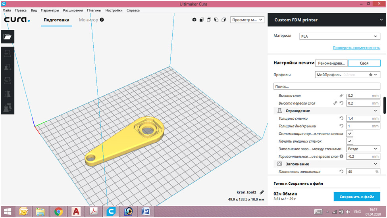Toggle the Оптимизация порядка печати стенок checkbox
This screenshot has width=387, height=218.
[350, 134]
